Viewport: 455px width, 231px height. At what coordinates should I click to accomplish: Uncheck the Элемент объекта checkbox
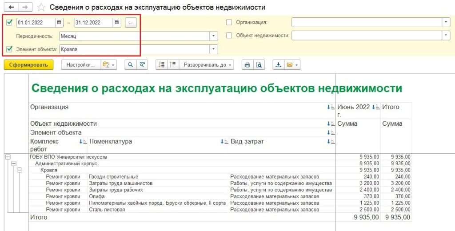click(9, 49)
